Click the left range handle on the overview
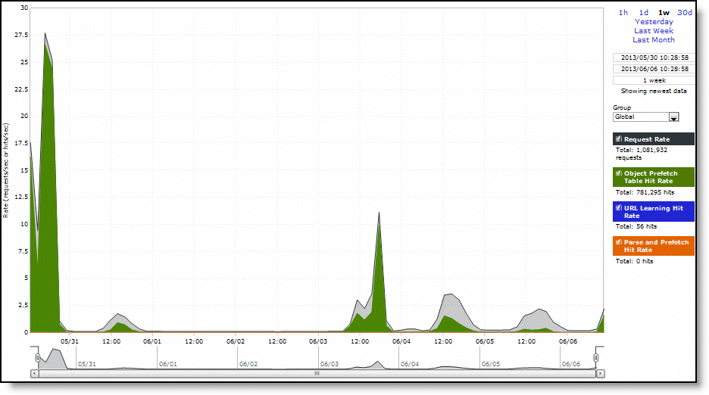Viewport: 709px width, 395px height. pos(34,357)
